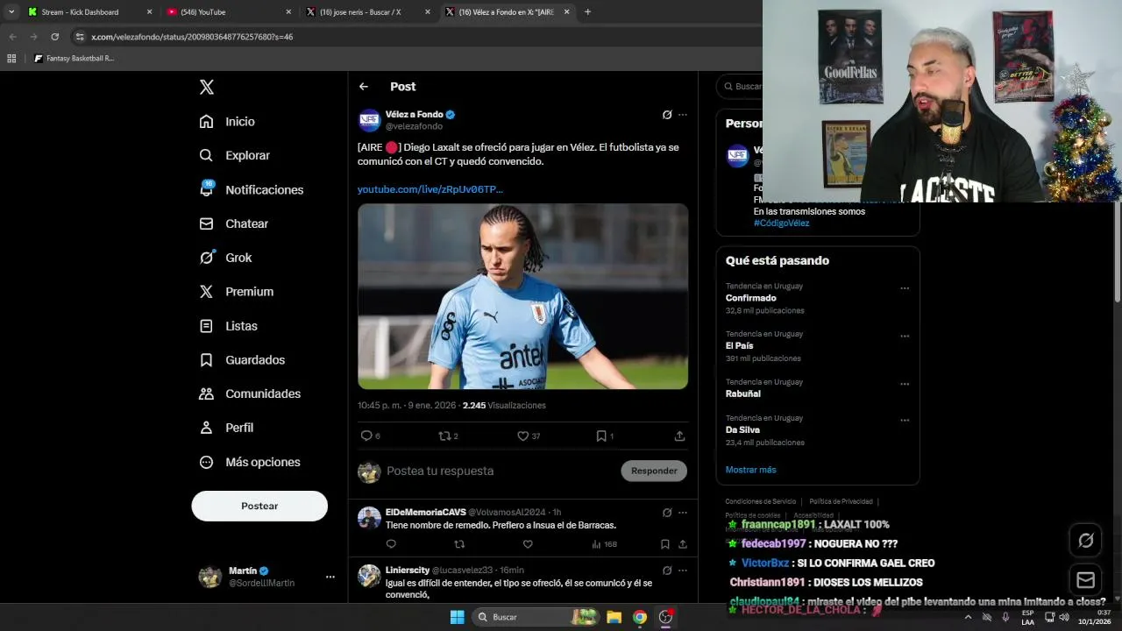Switch to the (546) YouTube tab
1122x631 pixels.
228,12
